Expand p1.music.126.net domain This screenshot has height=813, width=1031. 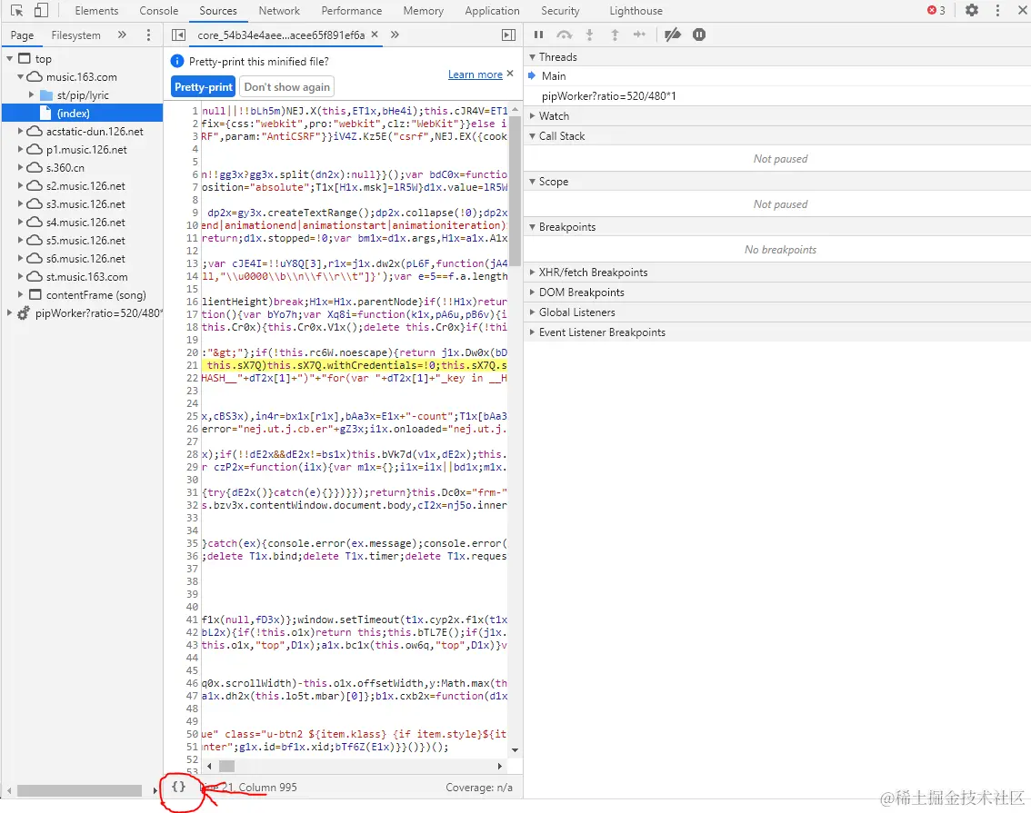[x=20, y=150]
